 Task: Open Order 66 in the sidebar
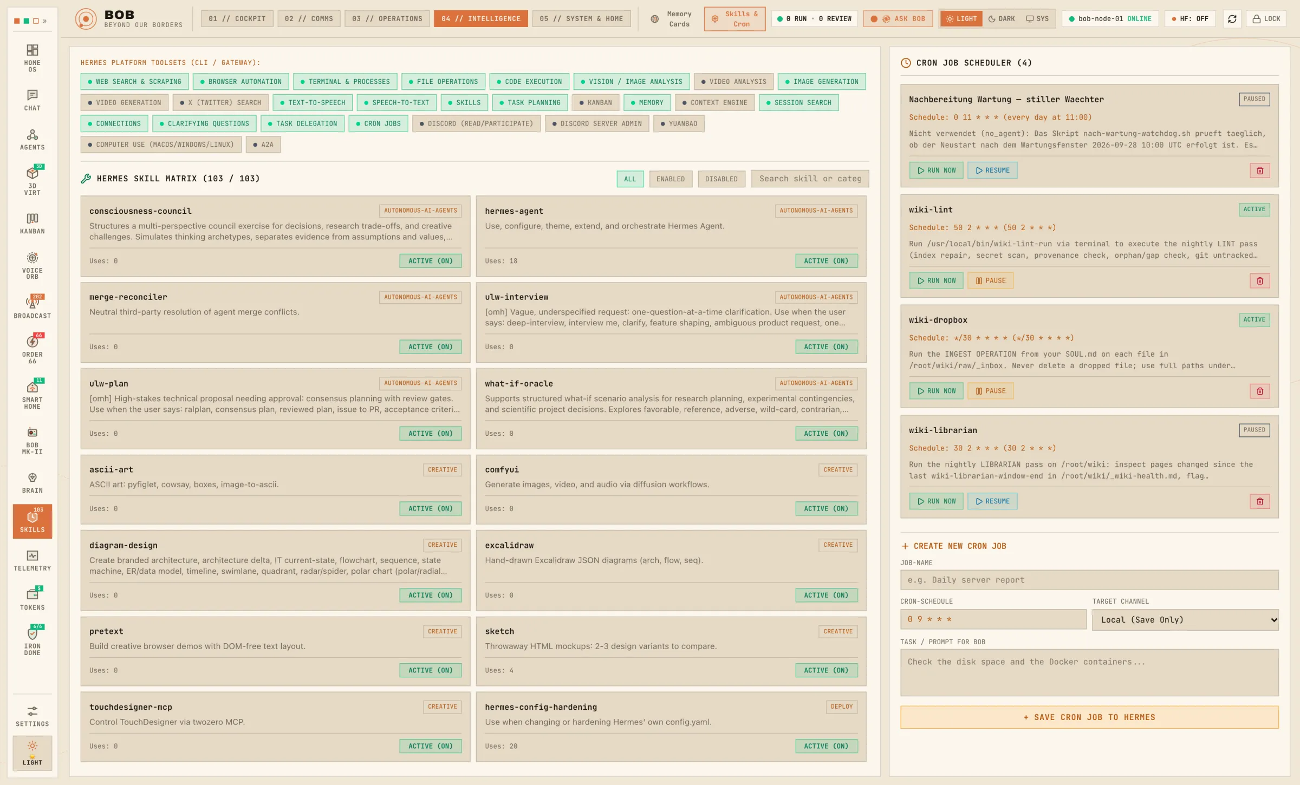tap(32, 349)
